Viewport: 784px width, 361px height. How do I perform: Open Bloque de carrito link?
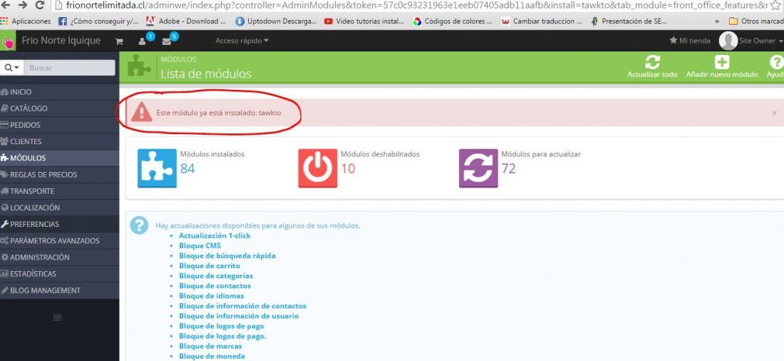(210, 266)
